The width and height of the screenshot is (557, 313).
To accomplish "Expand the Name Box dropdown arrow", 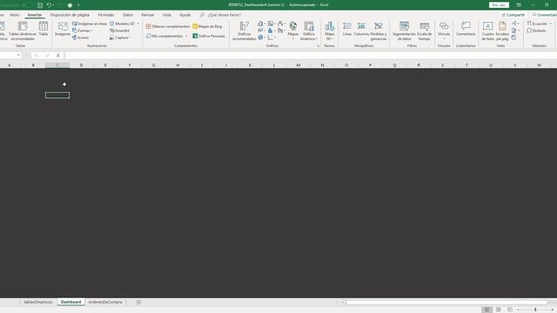I will 18,56.
